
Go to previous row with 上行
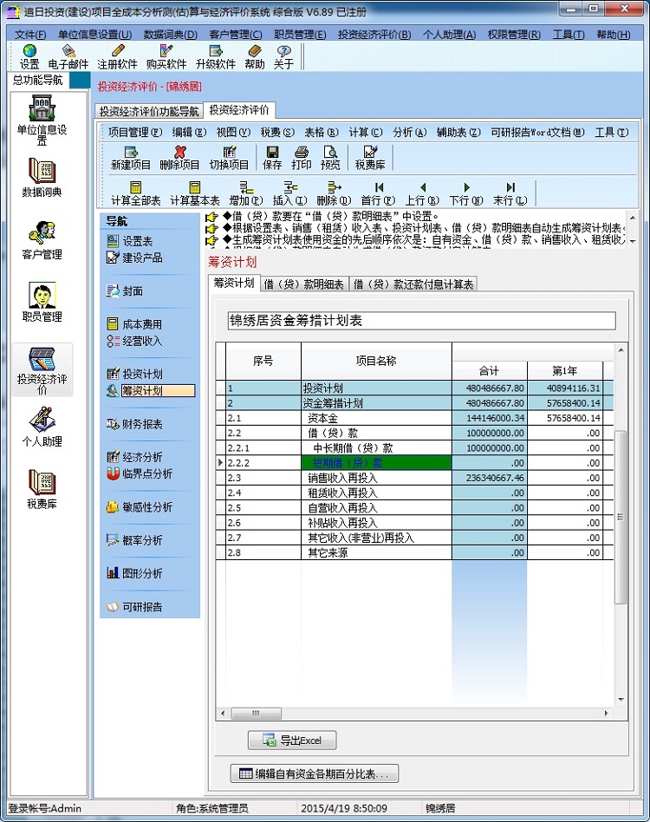422,193
